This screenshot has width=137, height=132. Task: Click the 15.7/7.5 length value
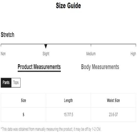(x=68, y=115)
